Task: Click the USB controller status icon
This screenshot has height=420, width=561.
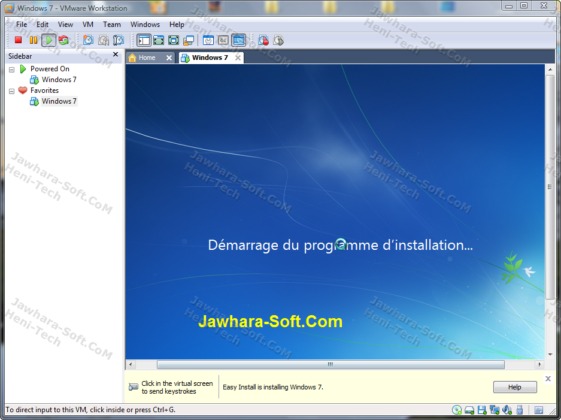Action: [x=520, y=410]
